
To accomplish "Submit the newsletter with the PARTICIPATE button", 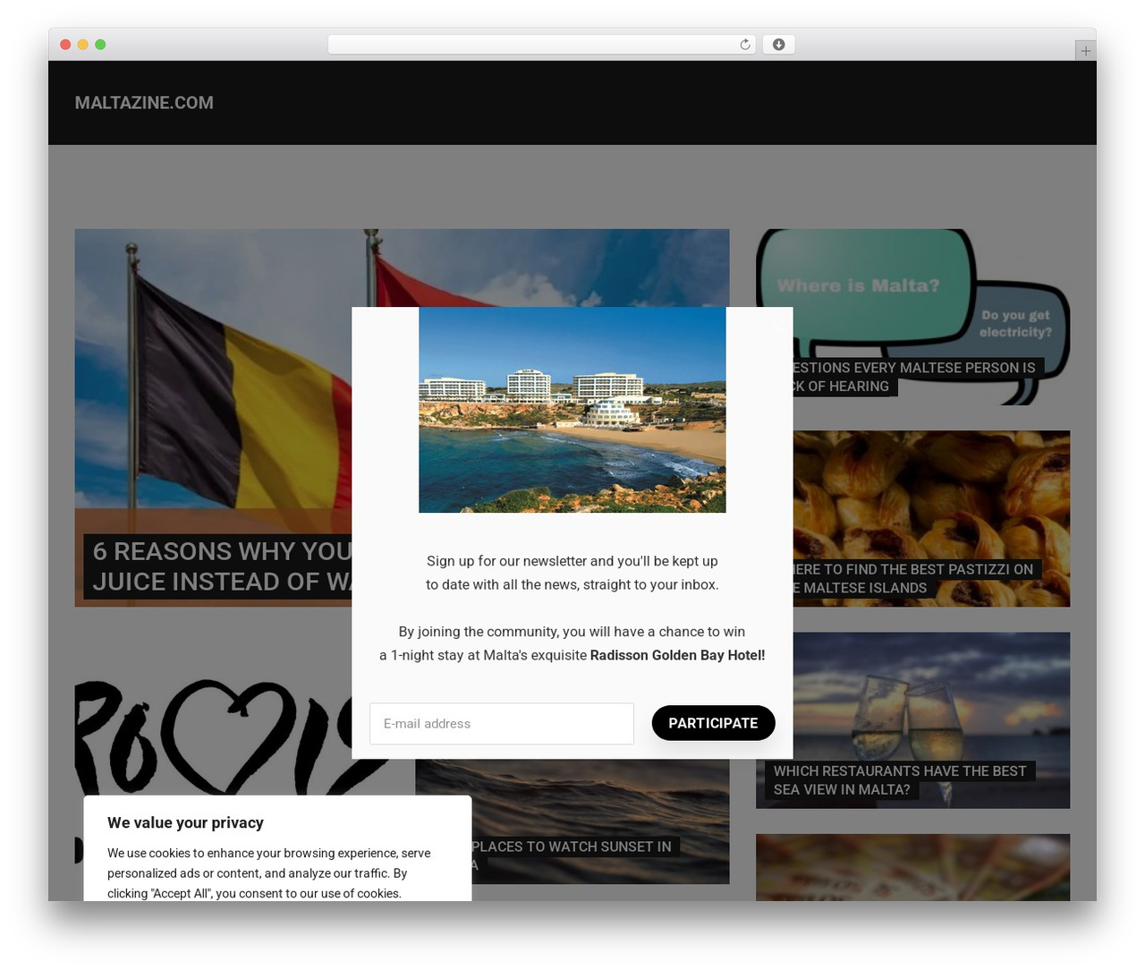I will (x=713, y=723).
